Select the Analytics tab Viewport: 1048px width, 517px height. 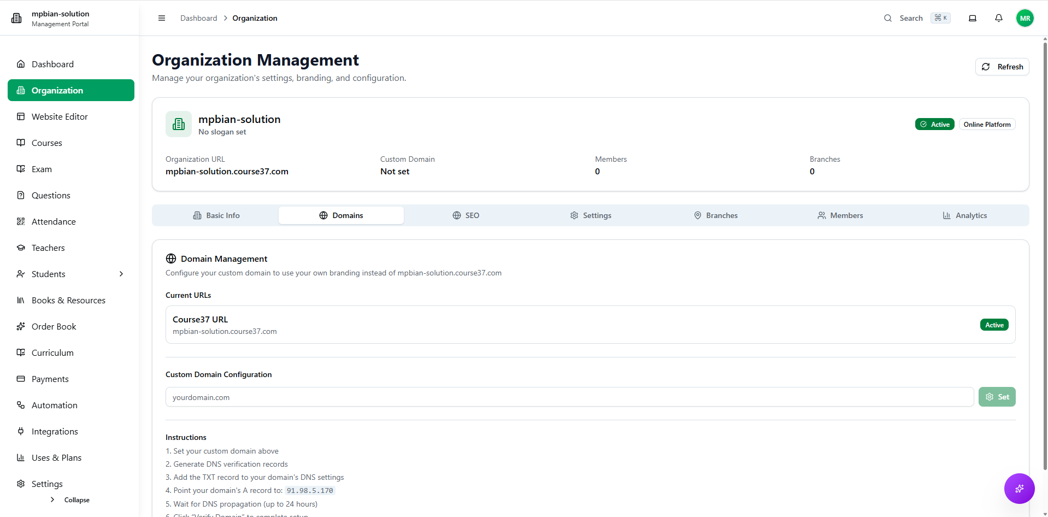(x=964, y=215)
